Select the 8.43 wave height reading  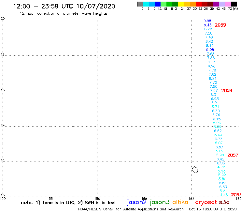209,41
